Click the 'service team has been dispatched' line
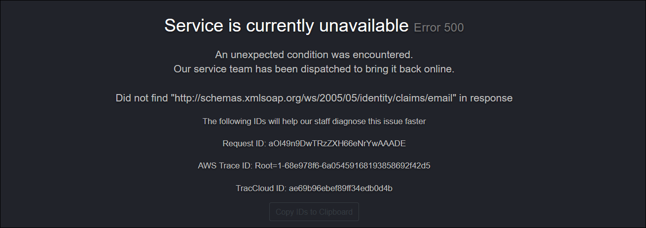The width and height of the screenshot is (646, 228). click(314, 69)
